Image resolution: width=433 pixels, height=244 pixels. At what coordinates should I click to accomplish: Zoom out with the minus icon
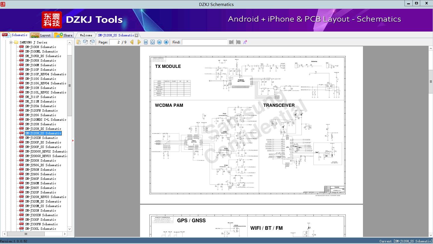pyautogui.click(x=159, y=42)
